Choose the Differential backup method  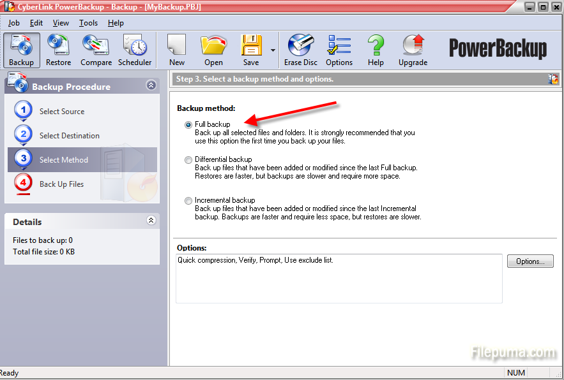pyautogui.click(x=188, y=160)
